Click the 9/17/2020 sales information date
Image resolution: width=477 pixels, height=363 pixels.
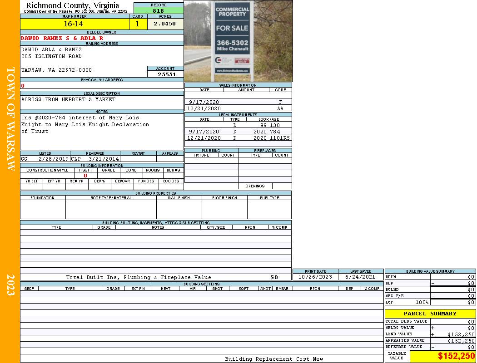point(204,103)
